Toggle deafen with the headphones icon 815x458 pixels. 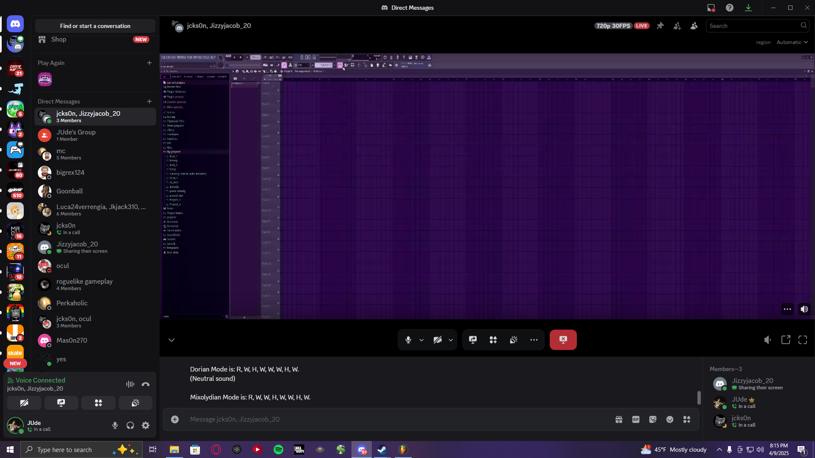(130, 425)
